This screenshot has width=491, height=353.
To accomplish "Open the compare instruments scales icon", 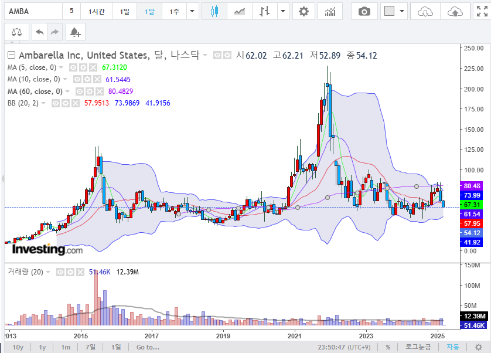I will pos(16,32).
